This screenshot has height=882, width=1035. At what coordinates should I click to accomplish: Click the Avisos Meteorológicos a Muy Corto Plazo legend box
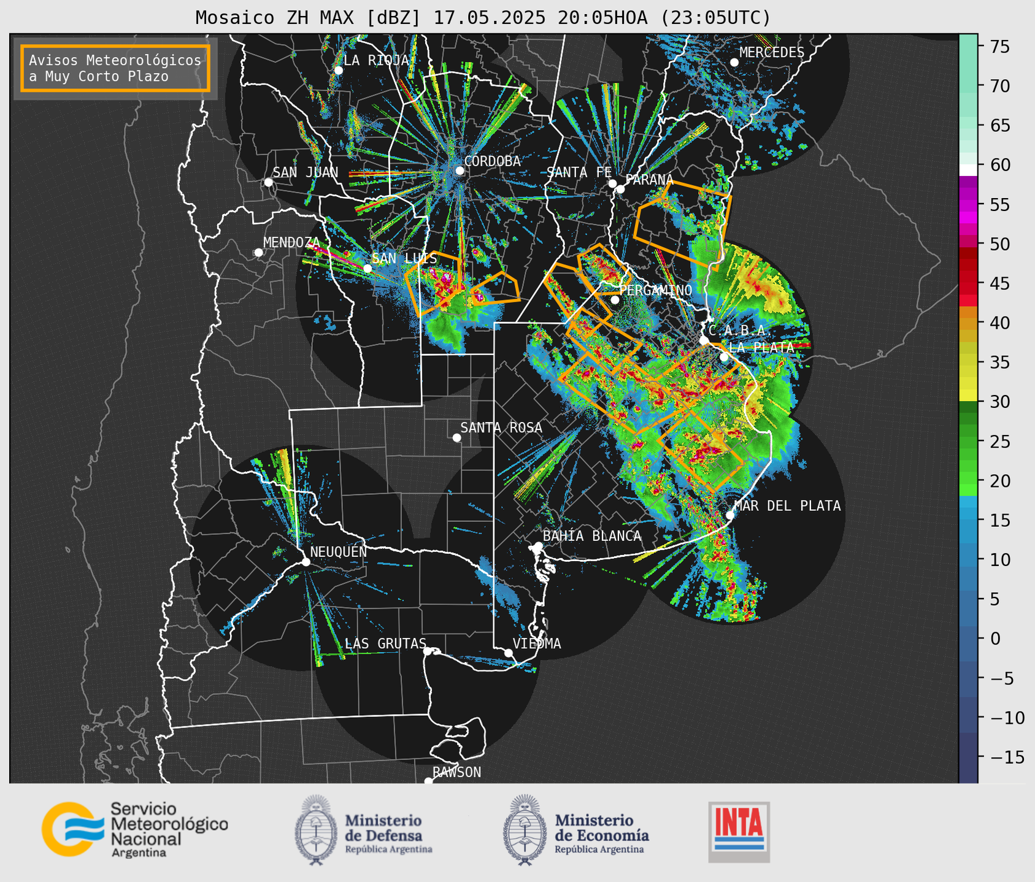click(x=115, y=68)
